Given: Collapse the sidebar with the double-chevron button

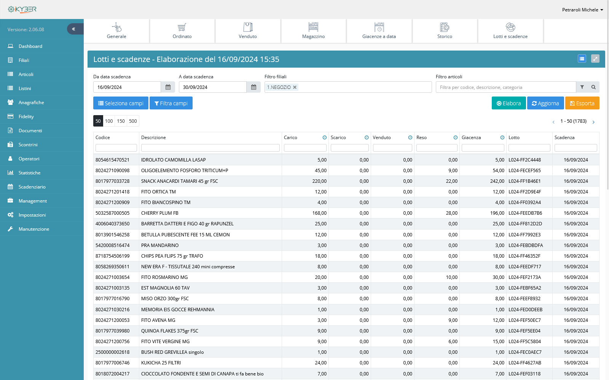Looking at the screenshot, I should [x=75, y=29].
